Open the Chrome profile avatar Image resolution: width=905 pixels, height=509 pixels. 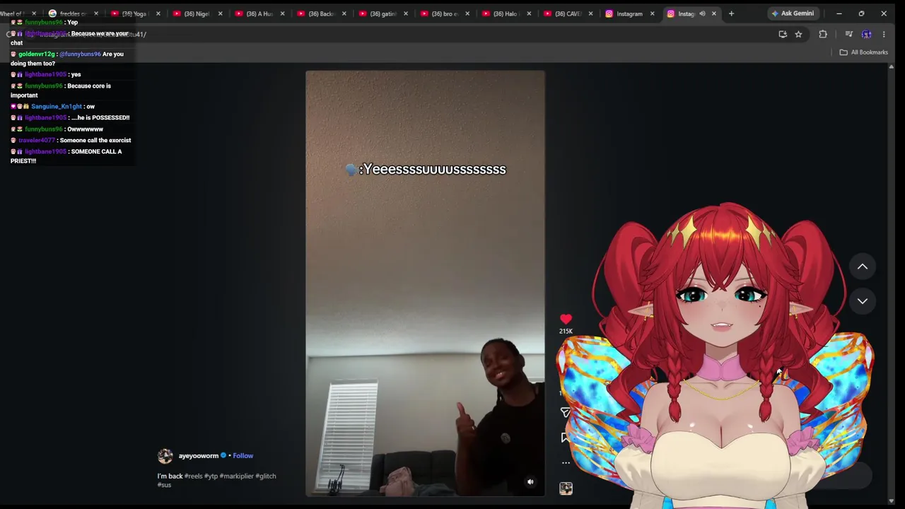(x=866, y=34)
